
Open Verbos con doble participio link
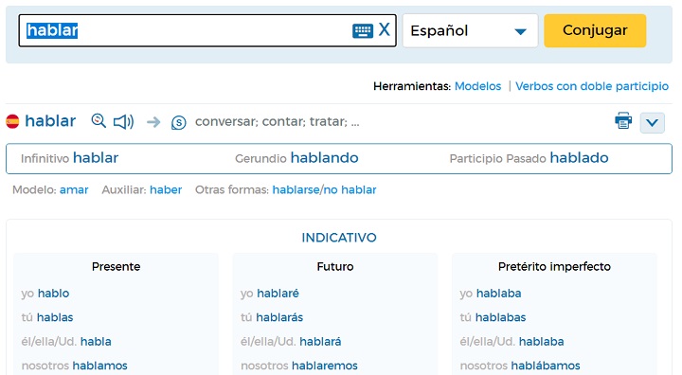pos(592,86)
